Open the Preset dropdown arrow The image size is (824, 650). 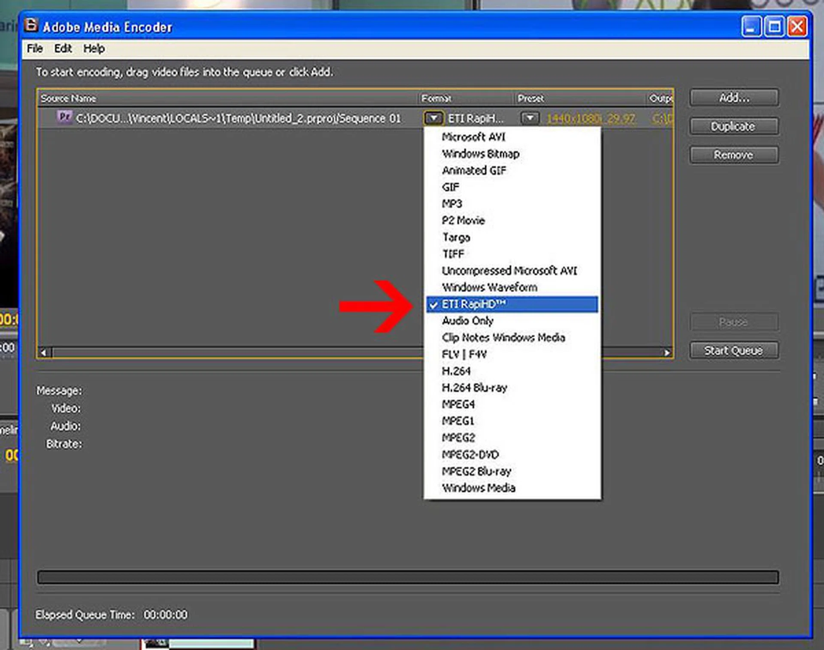coord(530,118)
